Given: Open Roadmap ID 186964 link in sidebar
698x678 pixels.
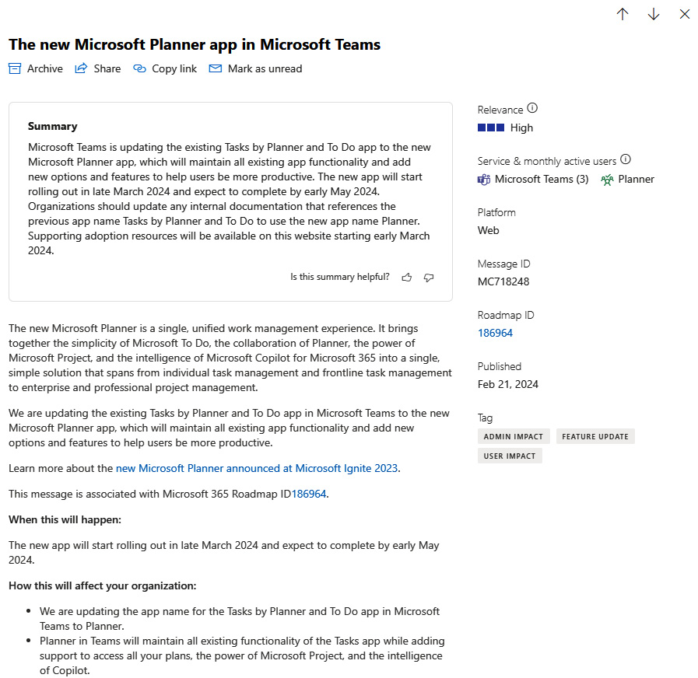Looking at the screenshot, I should pyautogui.click(x=495, y=333).
